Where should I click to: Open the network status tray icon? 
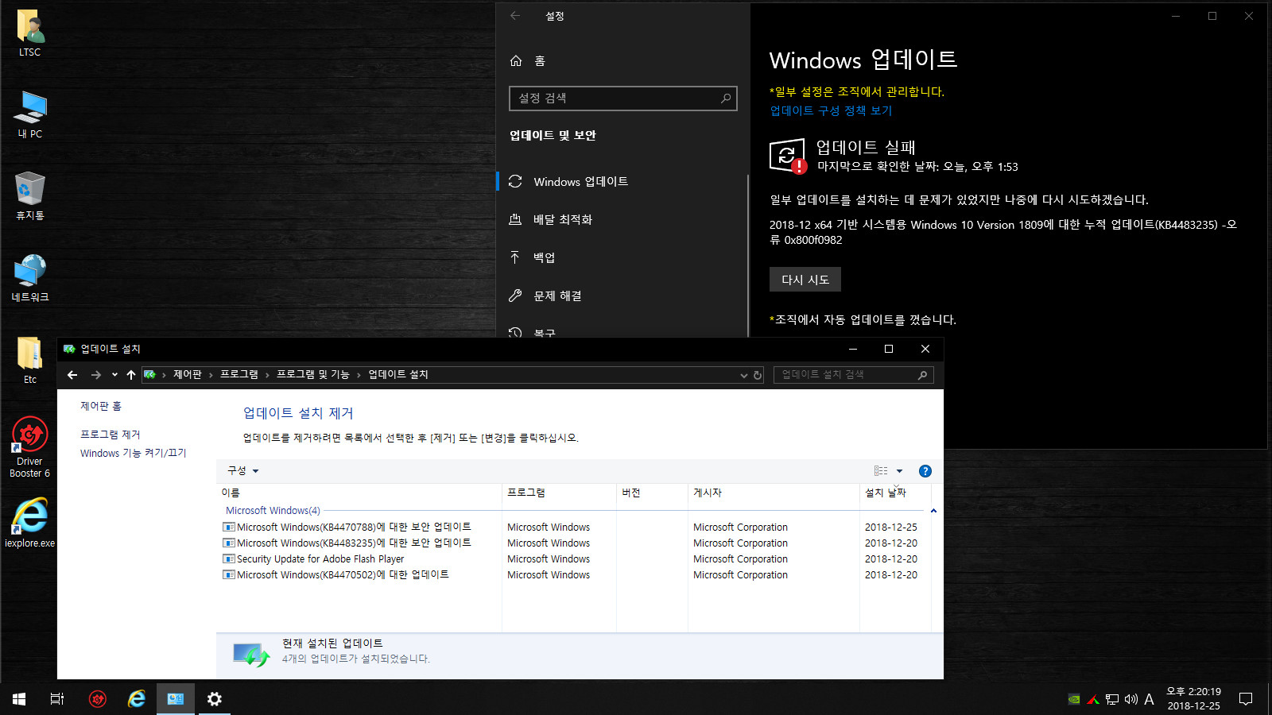1112,700
